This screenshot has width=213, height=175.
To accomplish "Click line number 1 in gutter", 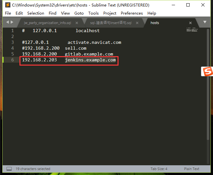I will click(x=12, y=31).
